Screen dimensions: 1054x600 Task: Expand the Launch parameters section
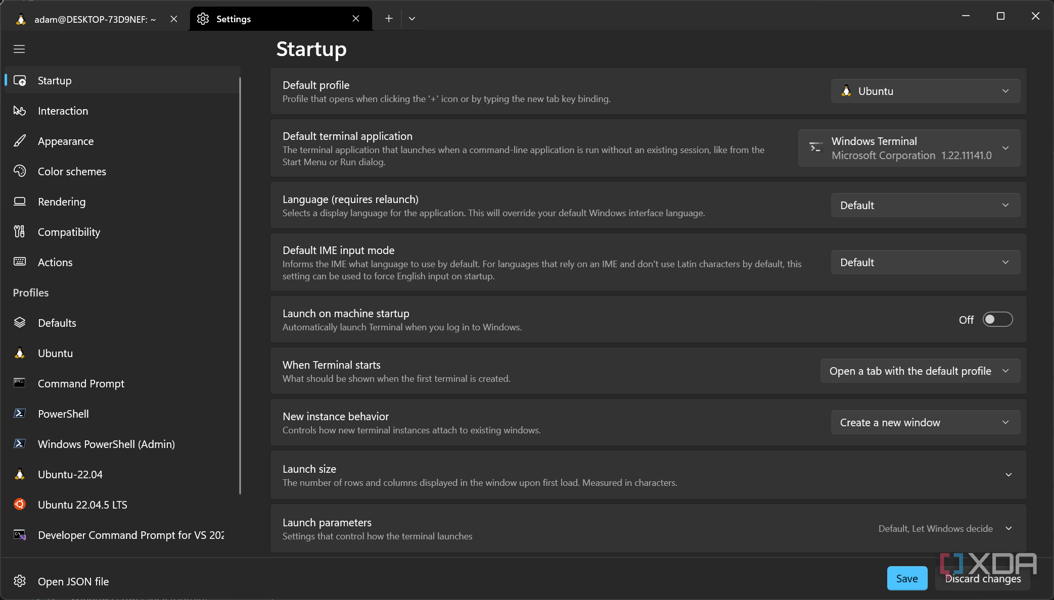649,529
